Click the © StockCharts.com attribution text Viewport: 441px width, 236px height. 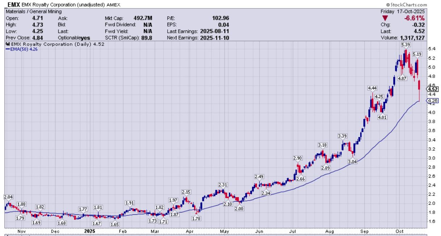(x=407, y=5)
